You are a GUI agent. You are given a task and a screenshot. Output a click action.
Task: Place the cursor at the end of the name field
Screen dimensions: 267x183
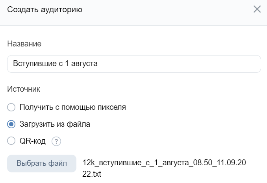click(x=179, y=64)
